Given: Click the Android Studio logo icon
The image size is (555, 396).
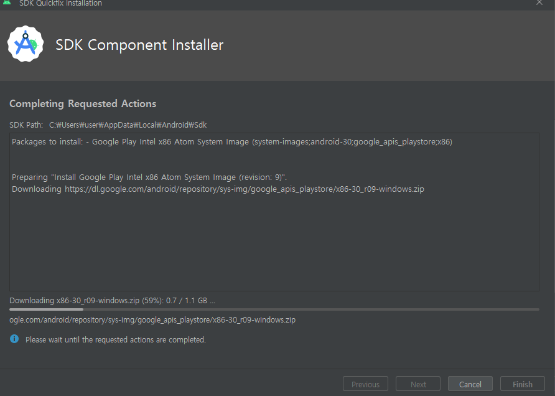Looking at the screenshot, I should 26,44.
